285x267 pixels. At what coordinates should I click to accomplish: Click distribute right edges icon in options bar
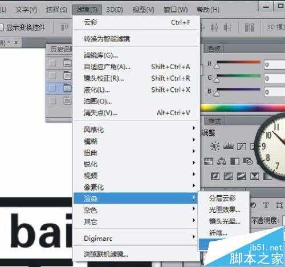227,28
